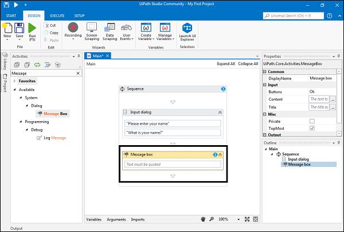
Task: Click the Sequence info icon
Action: pyautogui.click(x=223, y=89)
